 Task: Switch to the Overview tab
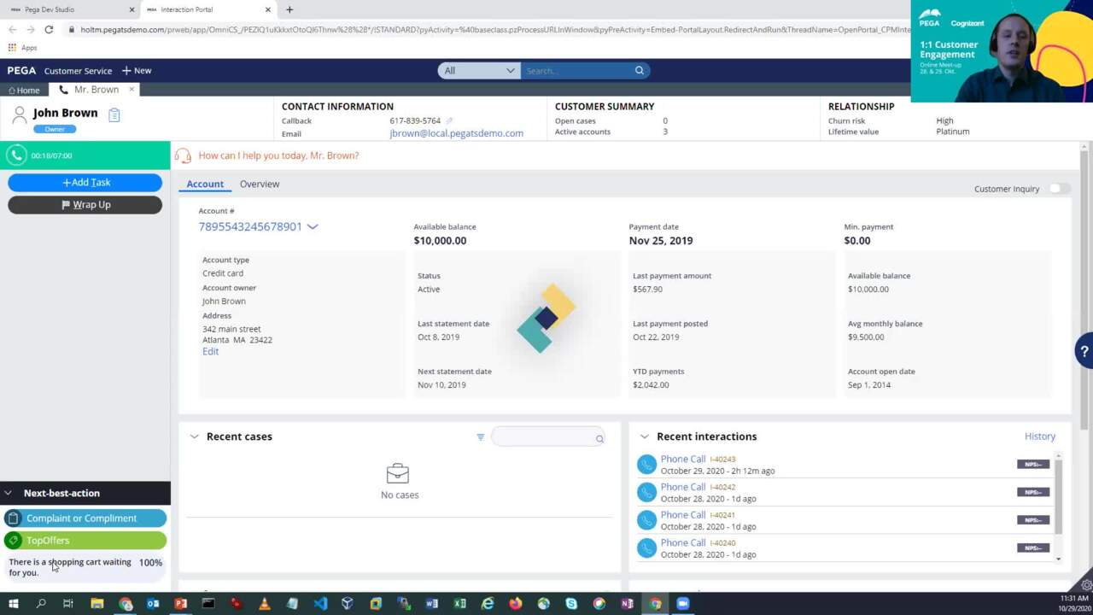click(x=259, y=184)
